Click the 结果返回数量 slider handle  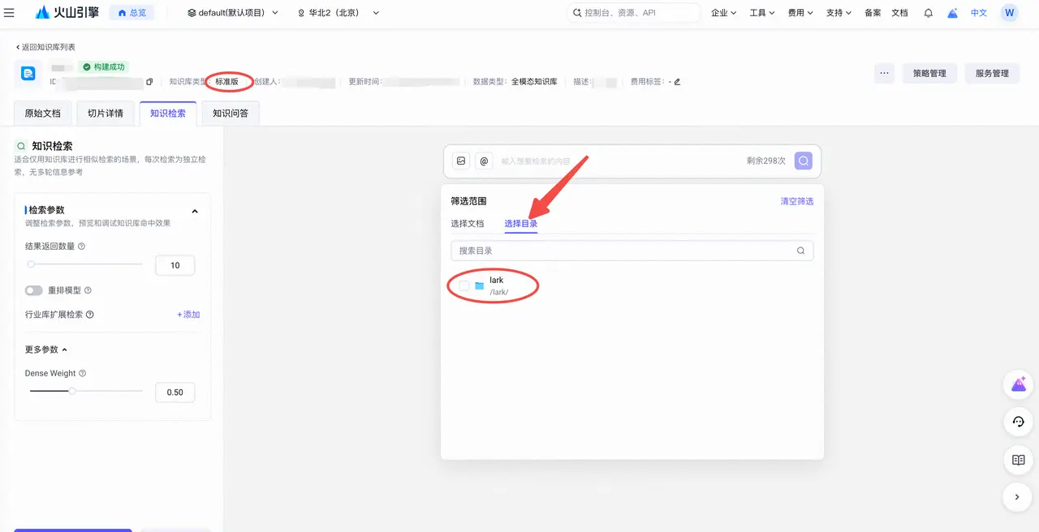pos(31,264)
